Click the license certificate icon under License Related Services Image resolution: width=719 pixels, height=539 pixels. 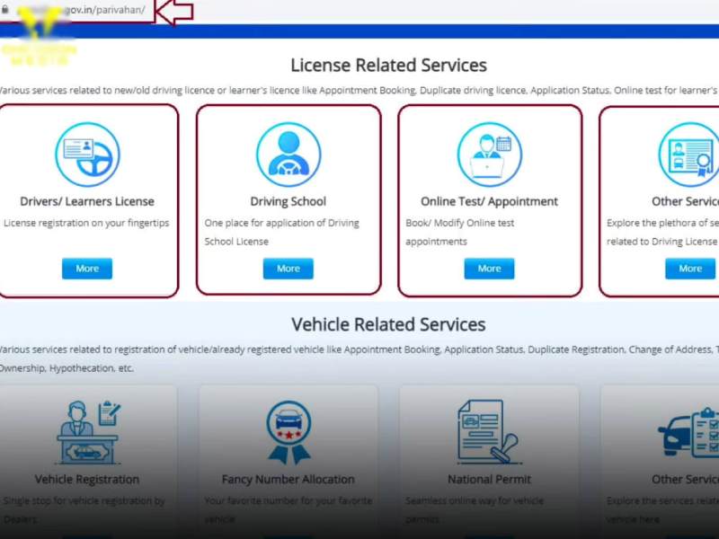coord(689,155)
